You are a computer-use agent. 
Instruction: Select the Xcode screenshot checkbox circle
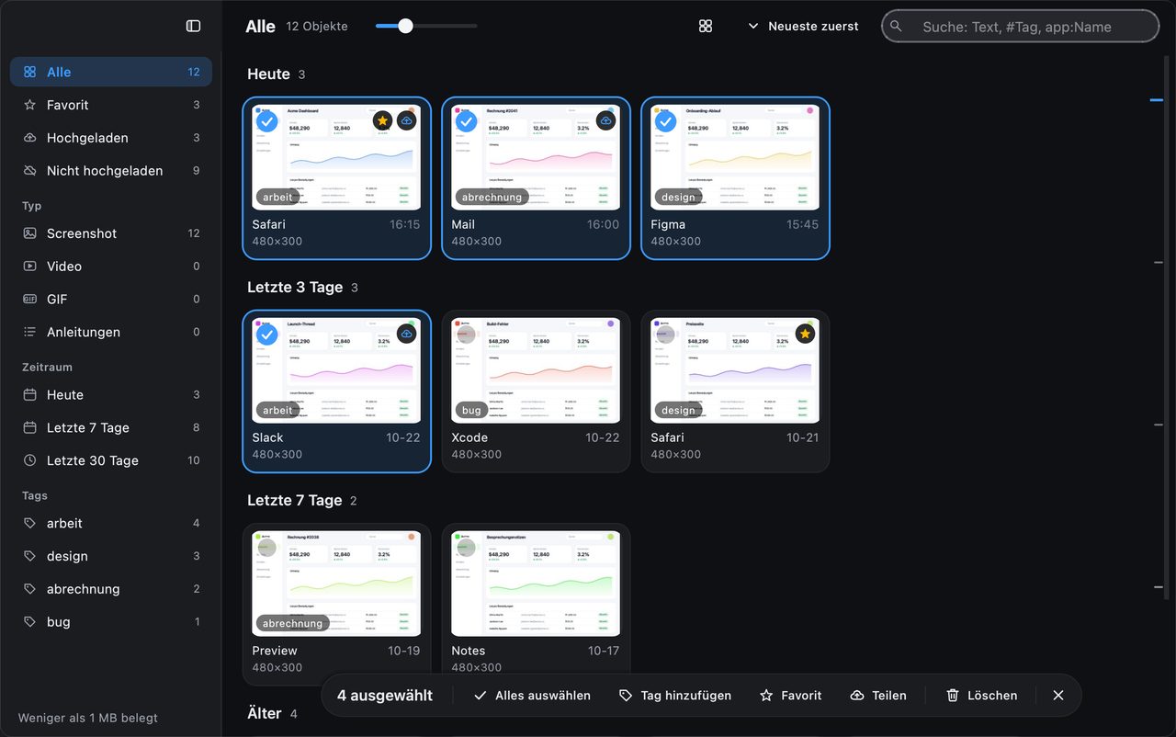coord(466,334)
